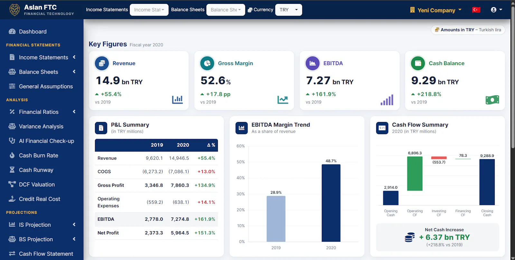The image size is (515, 260).
Task: Expand Financial Ratios in the sidebar
Action: coord(42,112)
